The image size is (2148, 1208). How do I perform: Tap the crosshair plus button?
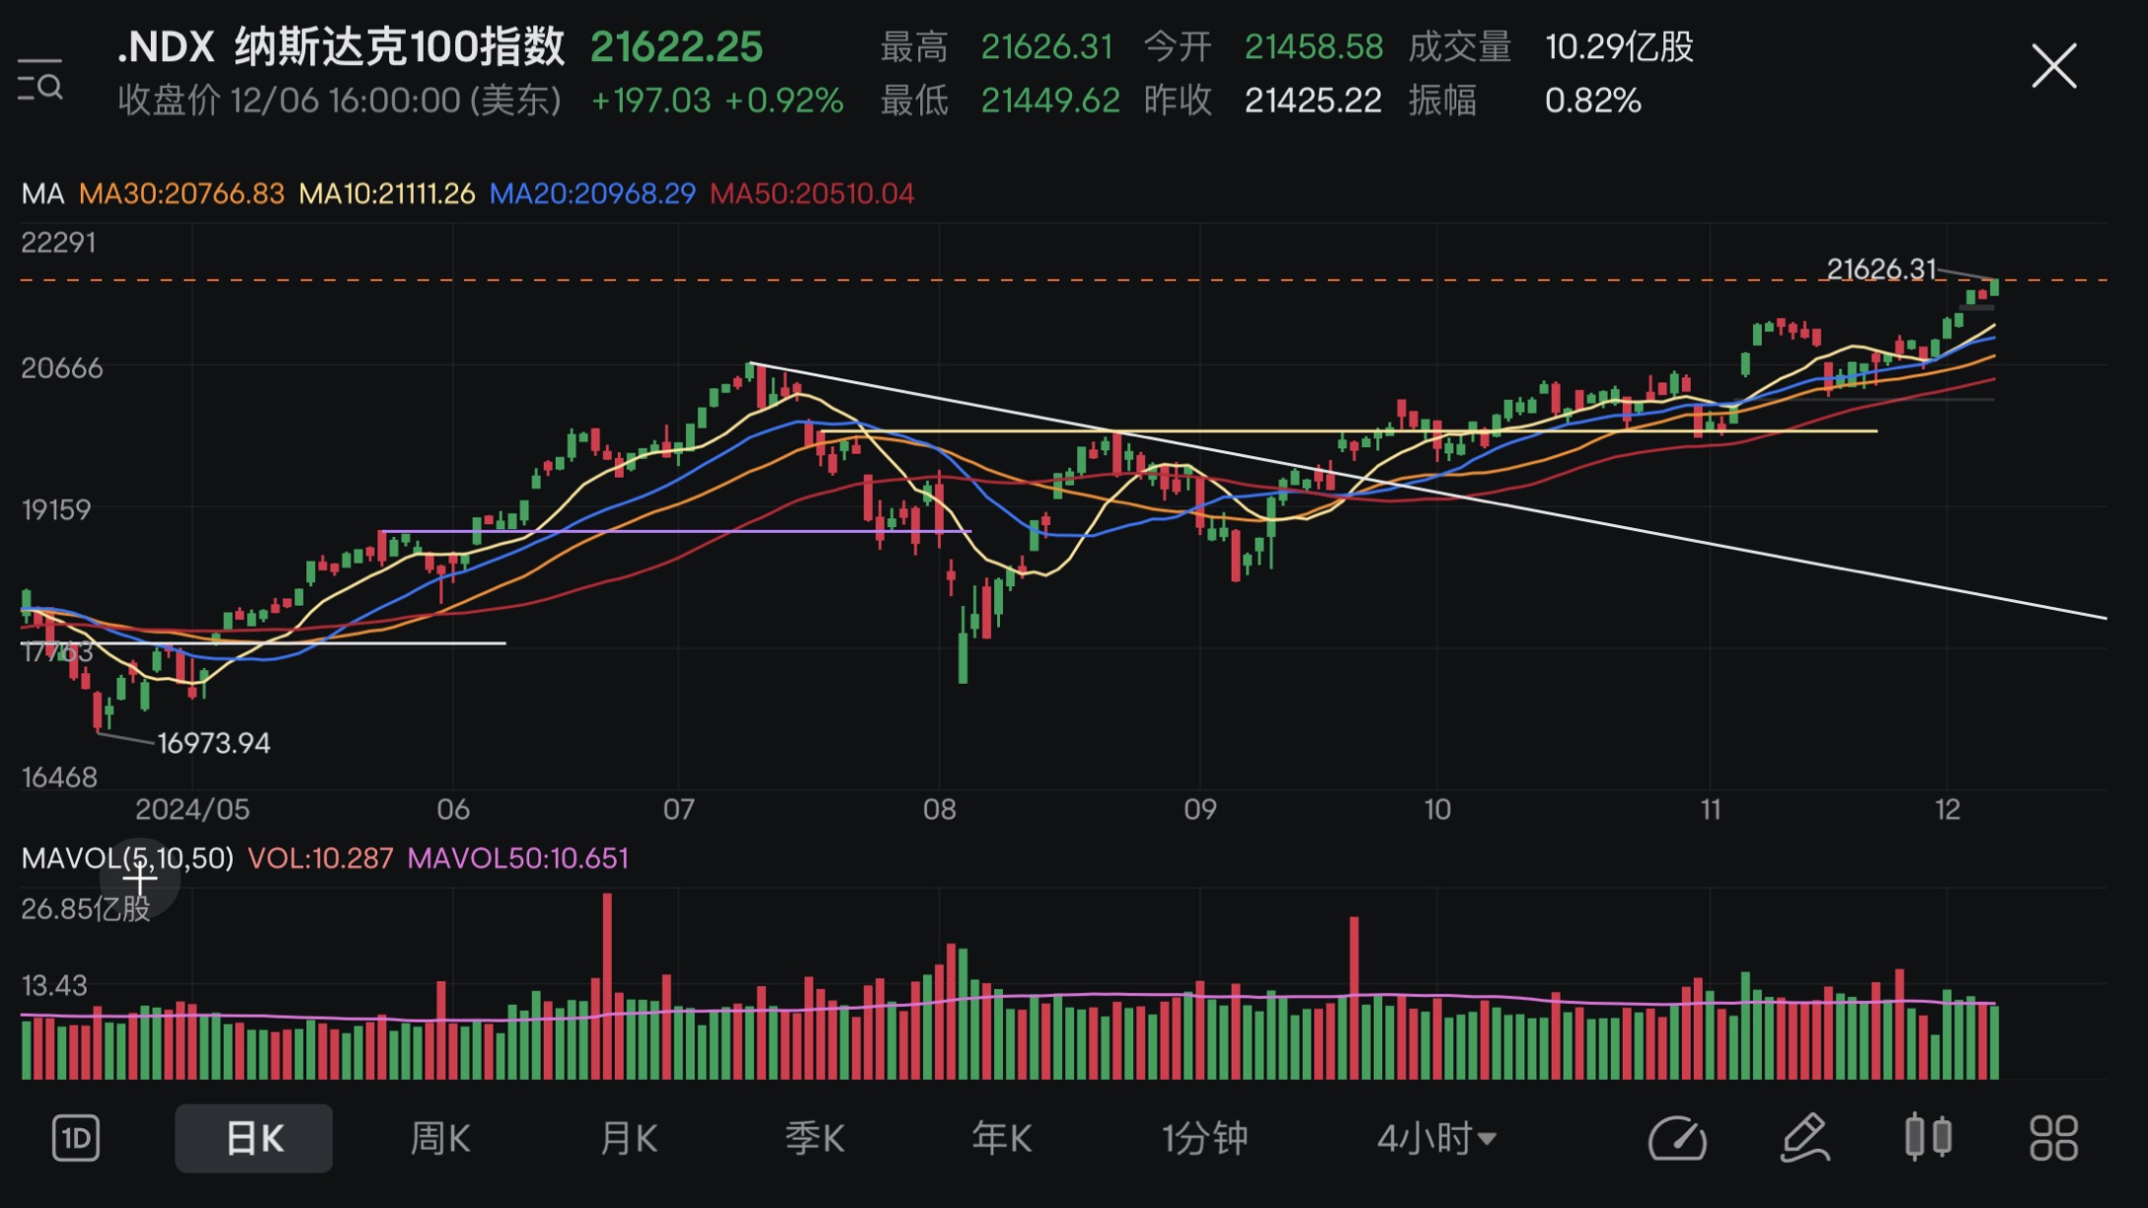140,876
